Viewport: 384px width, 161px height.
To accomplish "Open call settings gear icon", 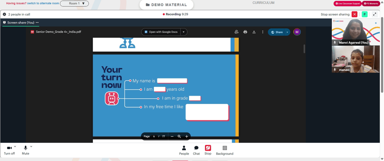I will (4, 15).
